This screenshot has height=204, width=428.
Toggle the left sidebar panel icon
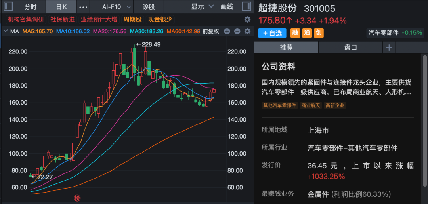(8, 6)
